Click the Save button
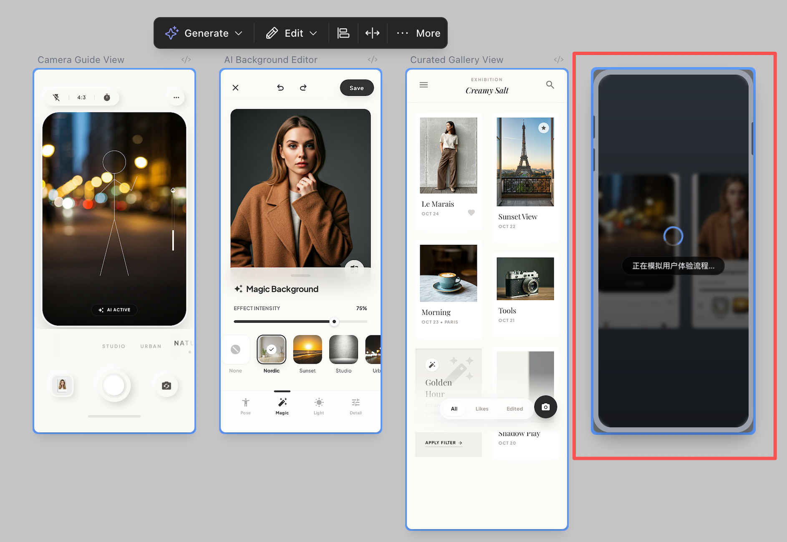This screenshot has height=542, width=787. 356,88
